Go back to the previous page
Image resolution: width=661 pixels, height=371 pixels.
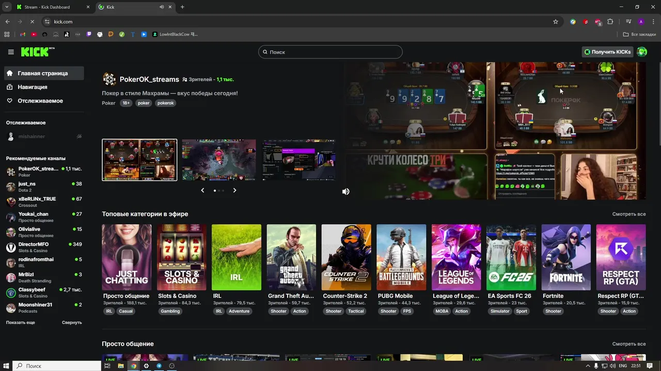coord(7,22)
